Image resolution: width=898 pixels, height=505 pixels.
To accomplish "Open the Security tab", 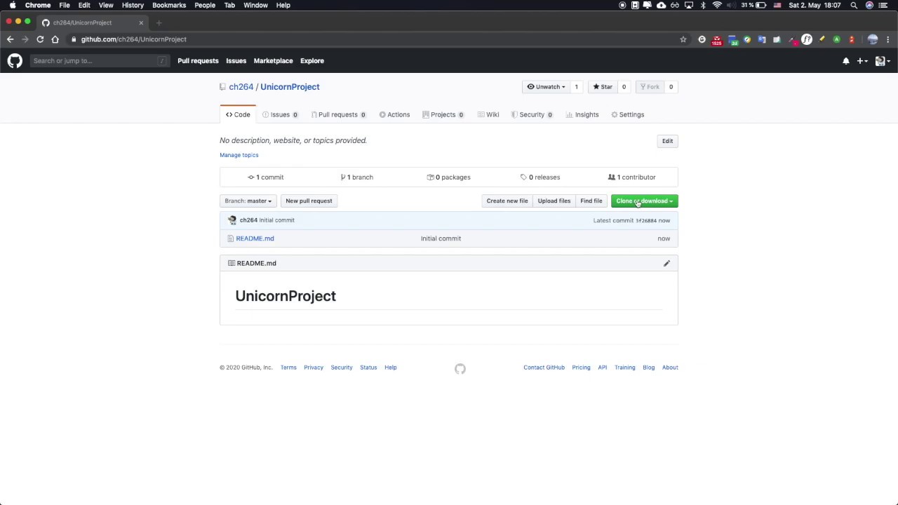I will 532,115.
